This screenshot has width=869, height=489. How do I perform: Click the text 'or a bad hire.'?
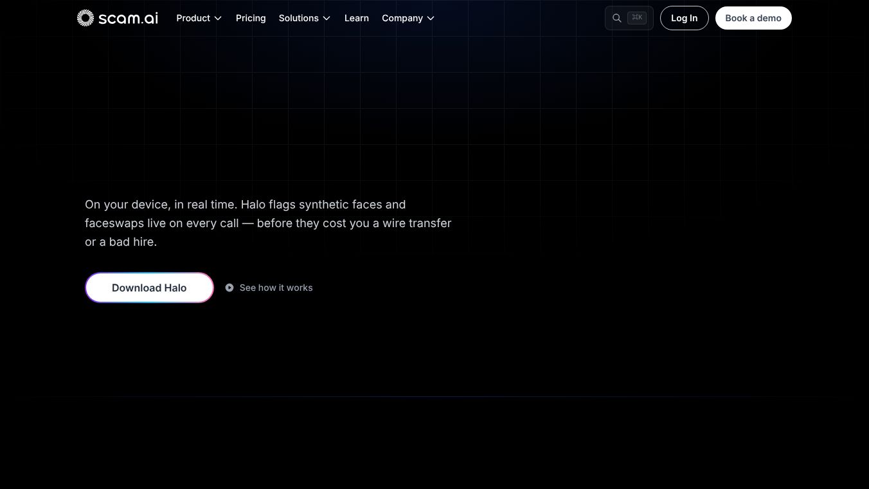tap(121, 242)
